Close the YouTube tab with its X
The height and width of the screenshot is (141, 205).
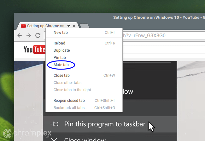(74, 26)
